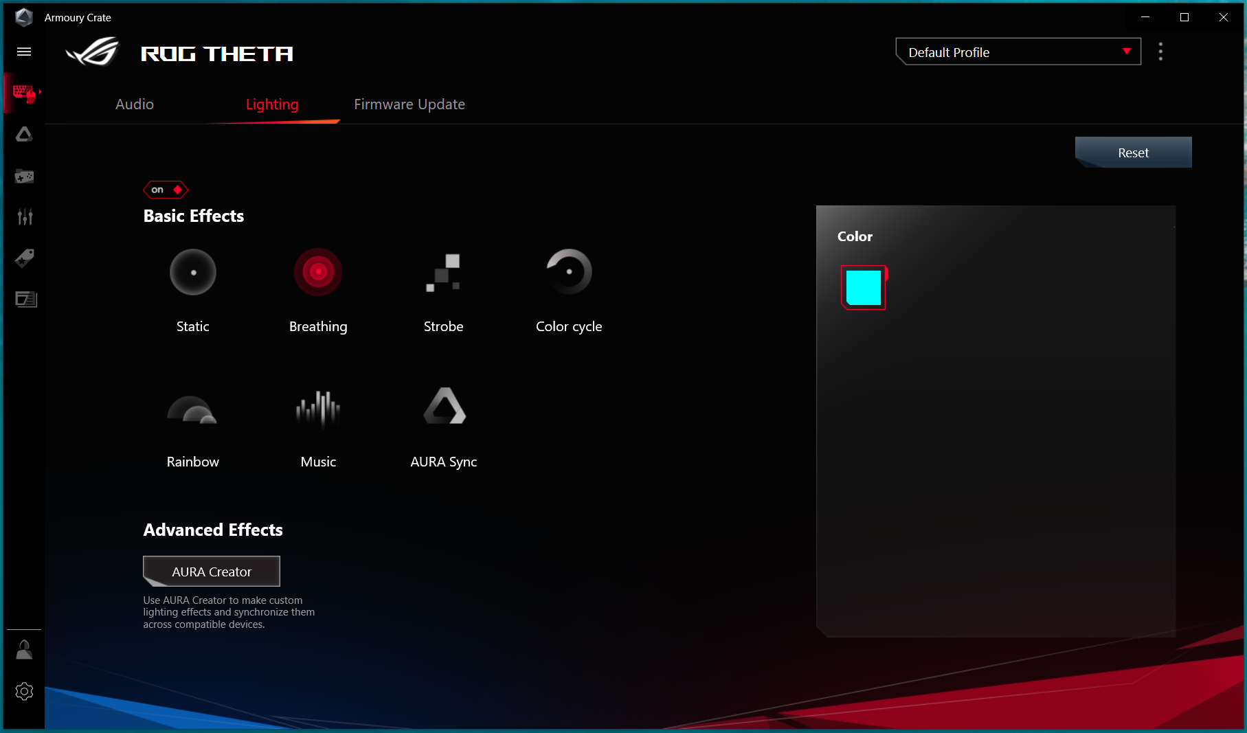Screen dimensions: 1247x733
Task: Click the Armoury Crate app logo
Action: tap(24, 17)
